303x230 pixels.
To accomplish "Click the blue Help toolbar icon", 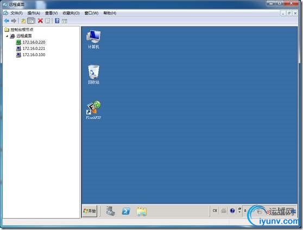I will coord(57,21).
